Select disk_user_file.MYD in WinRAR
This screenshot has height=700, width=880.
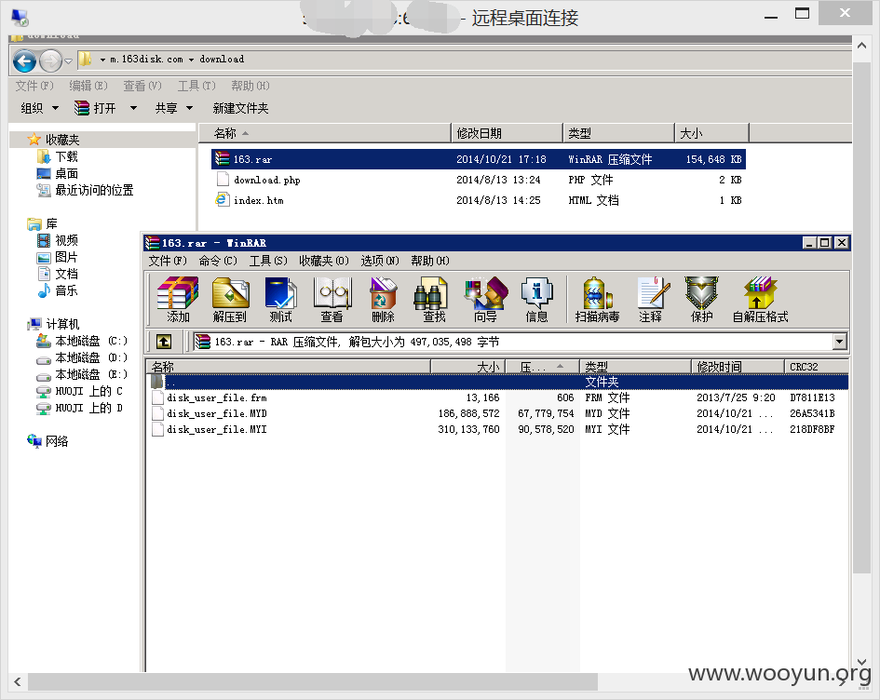click(x=498, y=413)
